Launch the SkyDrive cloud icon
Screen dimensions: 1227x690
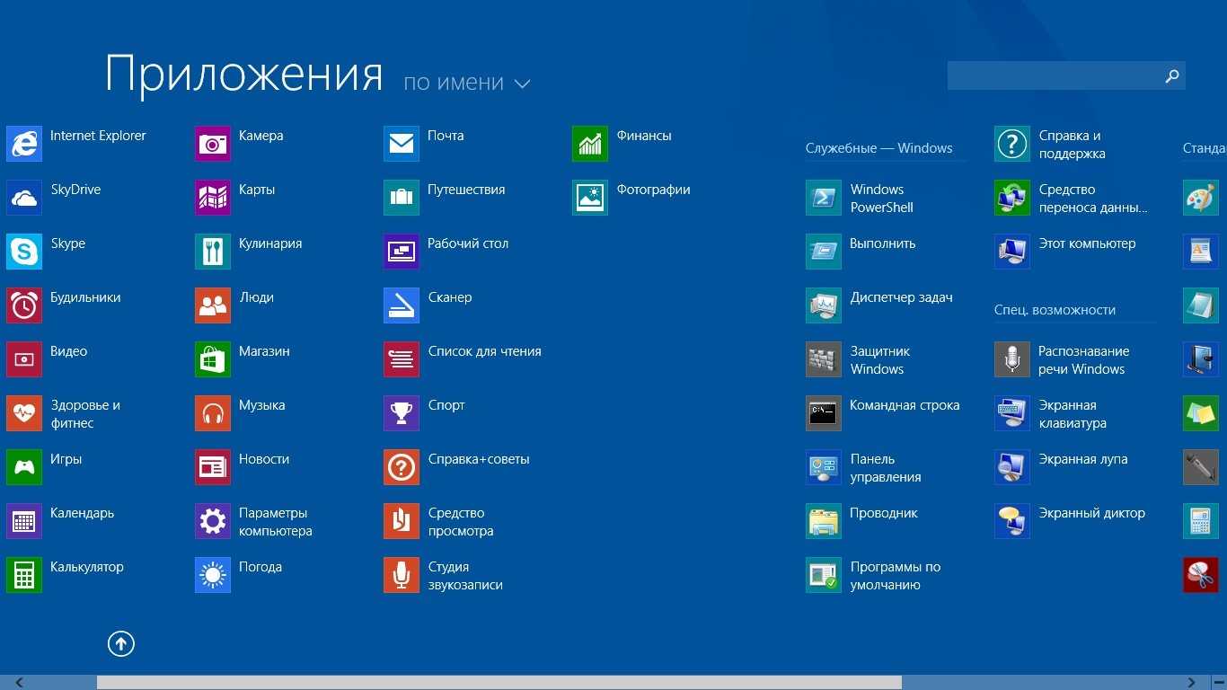(24, 198)
